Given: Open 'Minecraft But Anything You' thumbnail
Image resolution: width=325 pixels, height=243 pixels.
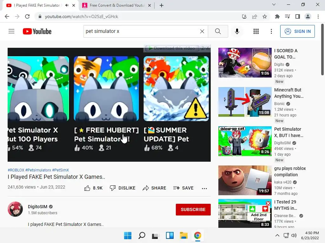Looking at the screenshot, I should click(245, 102).
